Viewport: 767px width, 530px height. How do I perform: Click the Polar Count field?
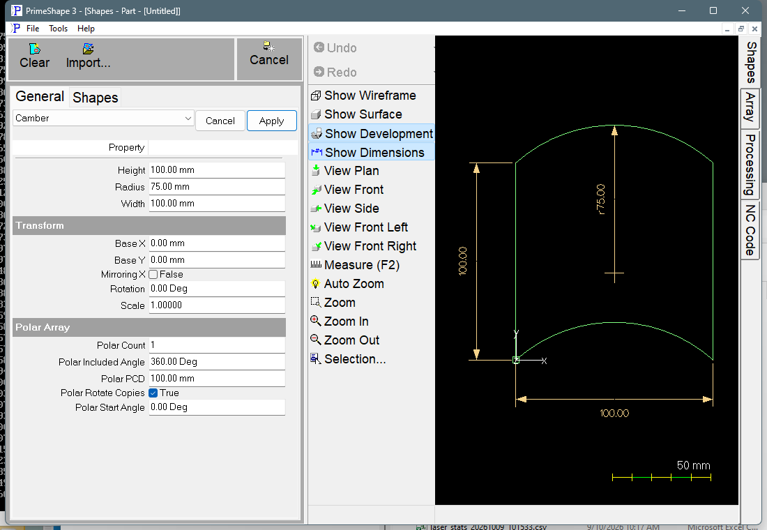(x=217, y=345)
